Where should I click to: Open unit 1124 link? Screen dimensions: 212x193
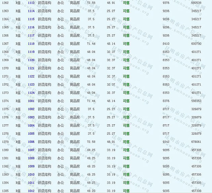[31, 93]
